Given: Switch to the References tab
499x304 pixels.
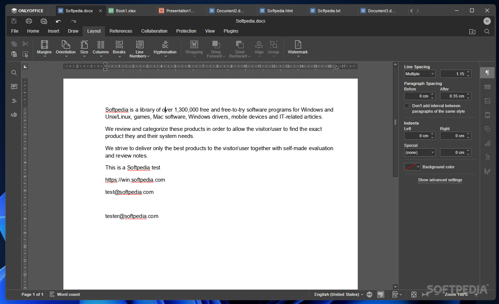Looking at the screenshot, I should coord(121,31).
